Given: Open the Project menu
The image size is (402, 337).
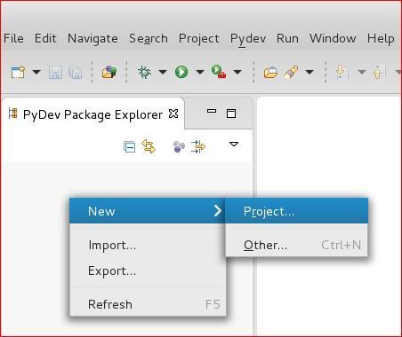Looking at the screenshot, I should (199, 39).
